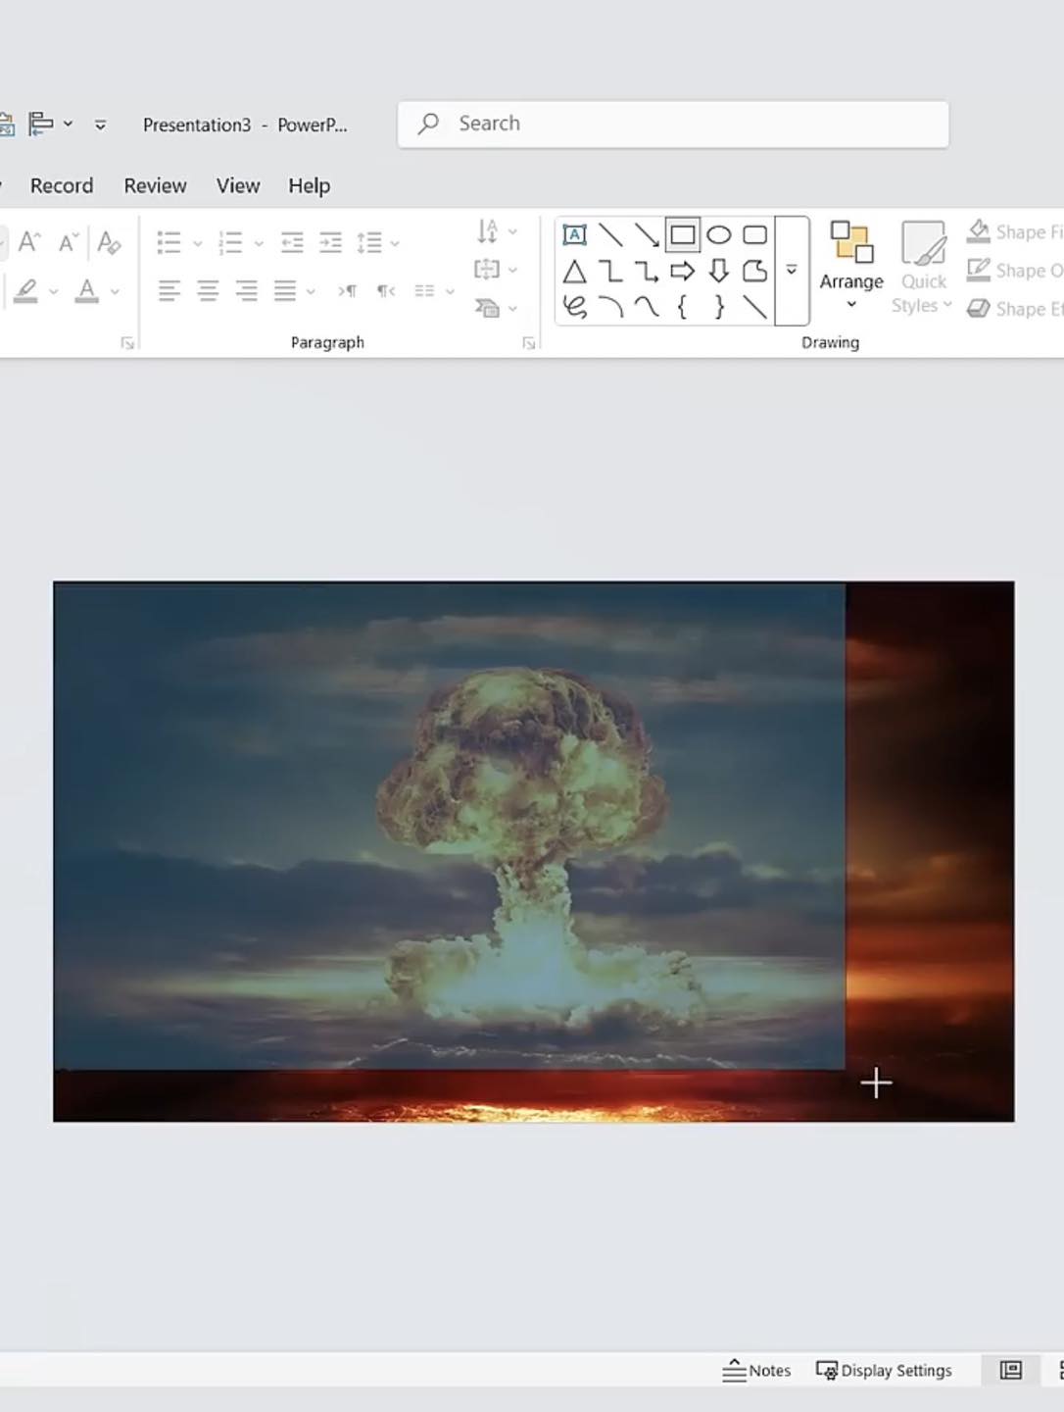This screenshot has width=1064, height=1412.
Task: Toggle Align Right paragraph alignment
Action: (x=246, y=290)
